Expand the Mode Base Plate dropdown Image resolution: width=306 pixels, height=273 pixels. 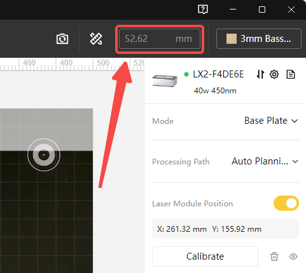click(x=271, y=121)
